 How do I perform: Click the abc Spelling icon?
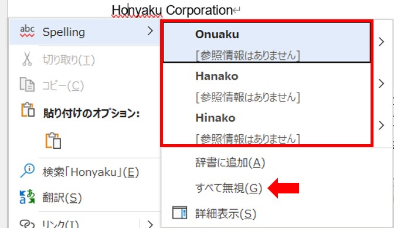[x=27, y=32]
